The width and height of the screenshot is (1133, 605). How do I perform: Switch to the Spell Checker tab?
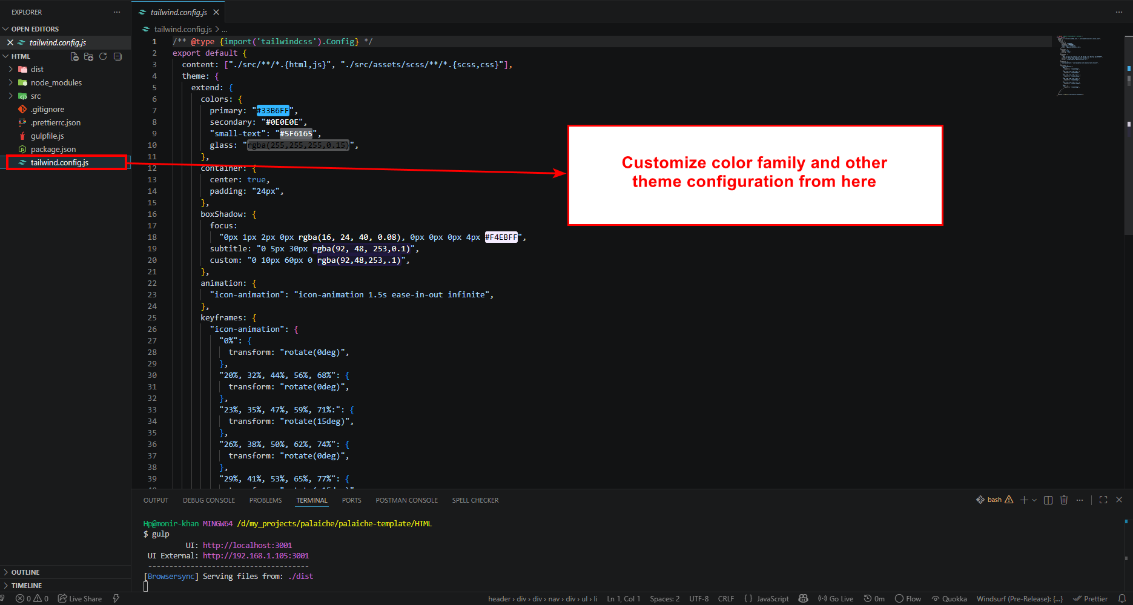pyautogui.click(x=475, y=500)
